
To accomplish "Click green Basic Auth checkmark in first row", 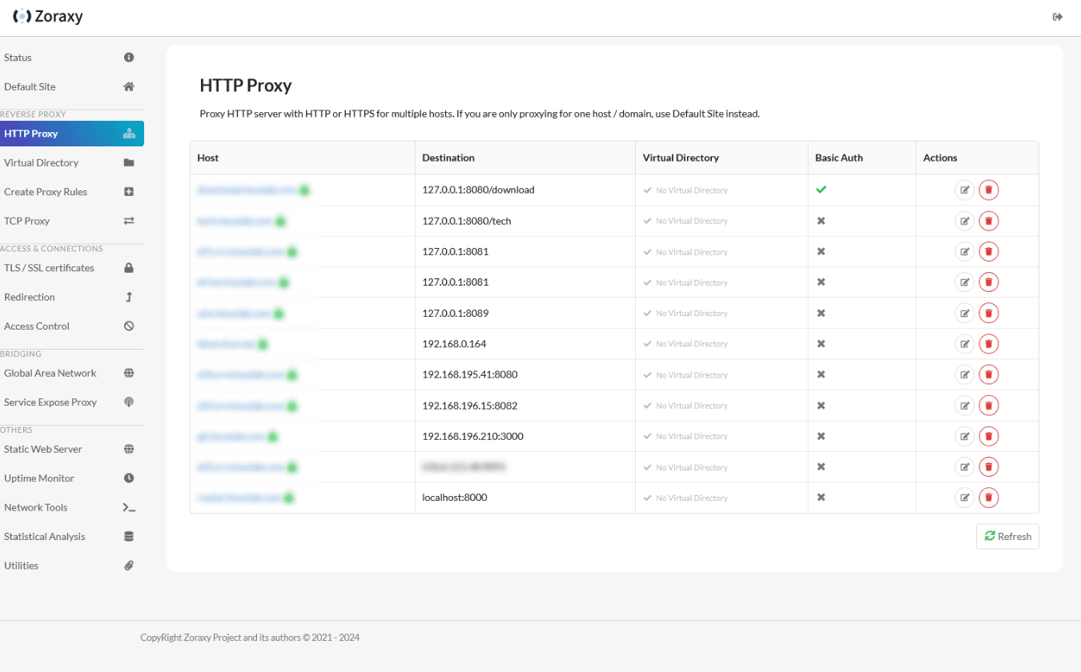I will pos(821,190).
